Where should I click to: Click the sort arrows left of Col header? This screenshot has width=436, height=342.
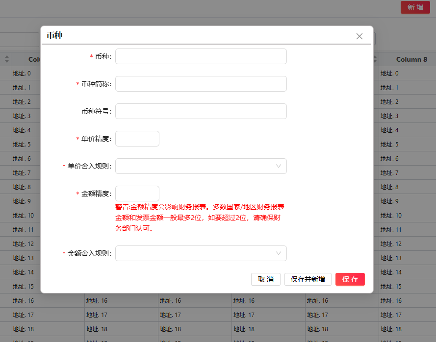click(x=7, y=59)
